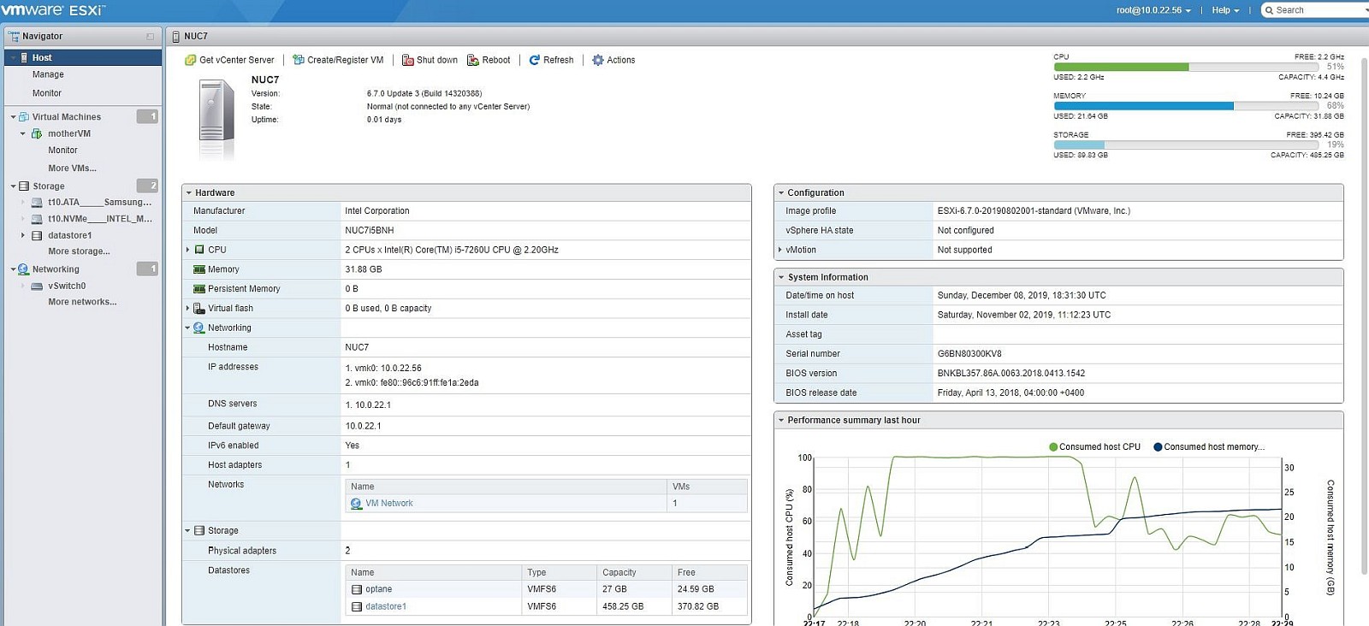
Task: Expand the vMotion row
Action: (x=779, y=250)
